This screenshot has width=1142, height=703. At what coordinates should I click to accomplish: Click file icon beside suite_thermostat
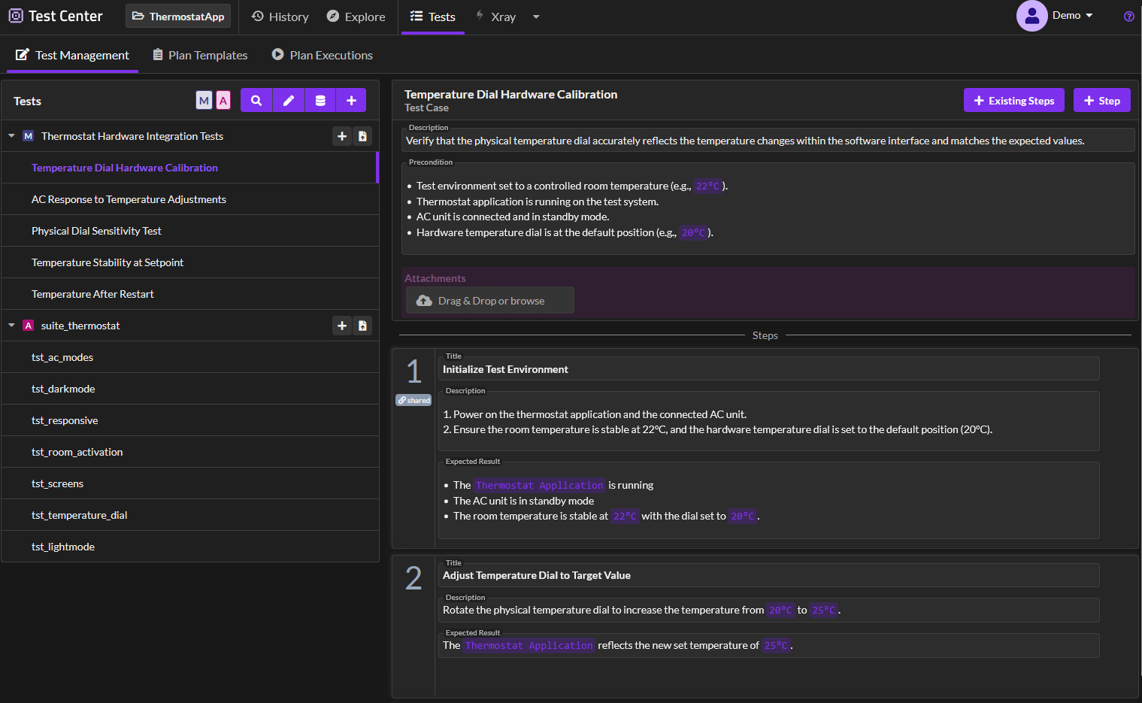[x=362, y=326]
